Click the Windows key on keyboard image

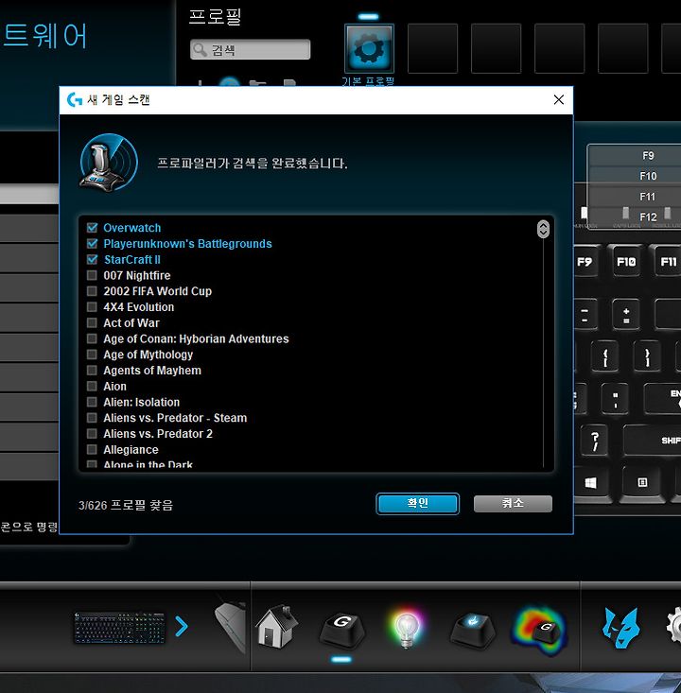click(591, 483)
